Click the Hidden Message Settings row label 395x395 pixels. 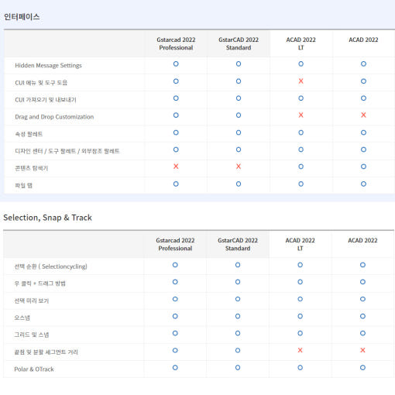(48, 66)
